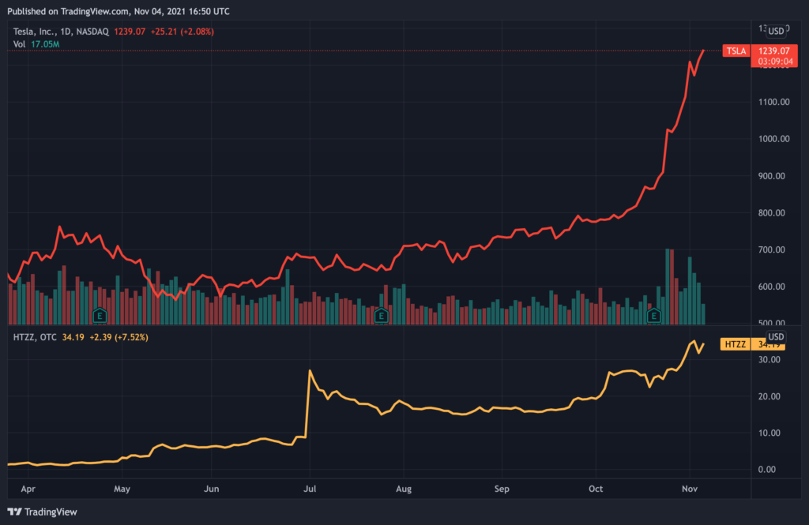Click the 900.00 price axis label
The height and width of the screenshot is (525, 809).
[771, 176]
